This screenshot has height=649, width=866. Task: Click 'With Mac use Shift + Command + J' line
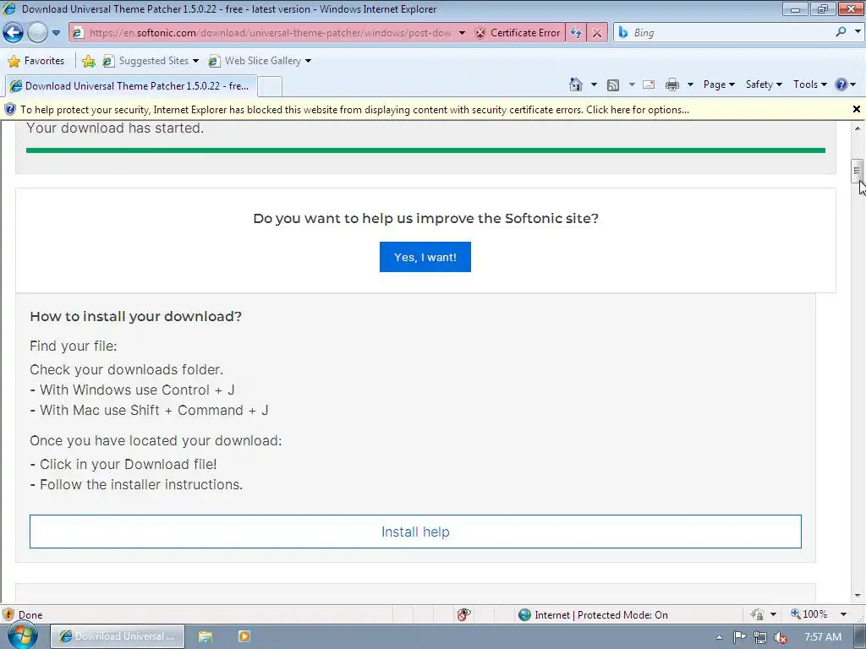click(149, 411)
